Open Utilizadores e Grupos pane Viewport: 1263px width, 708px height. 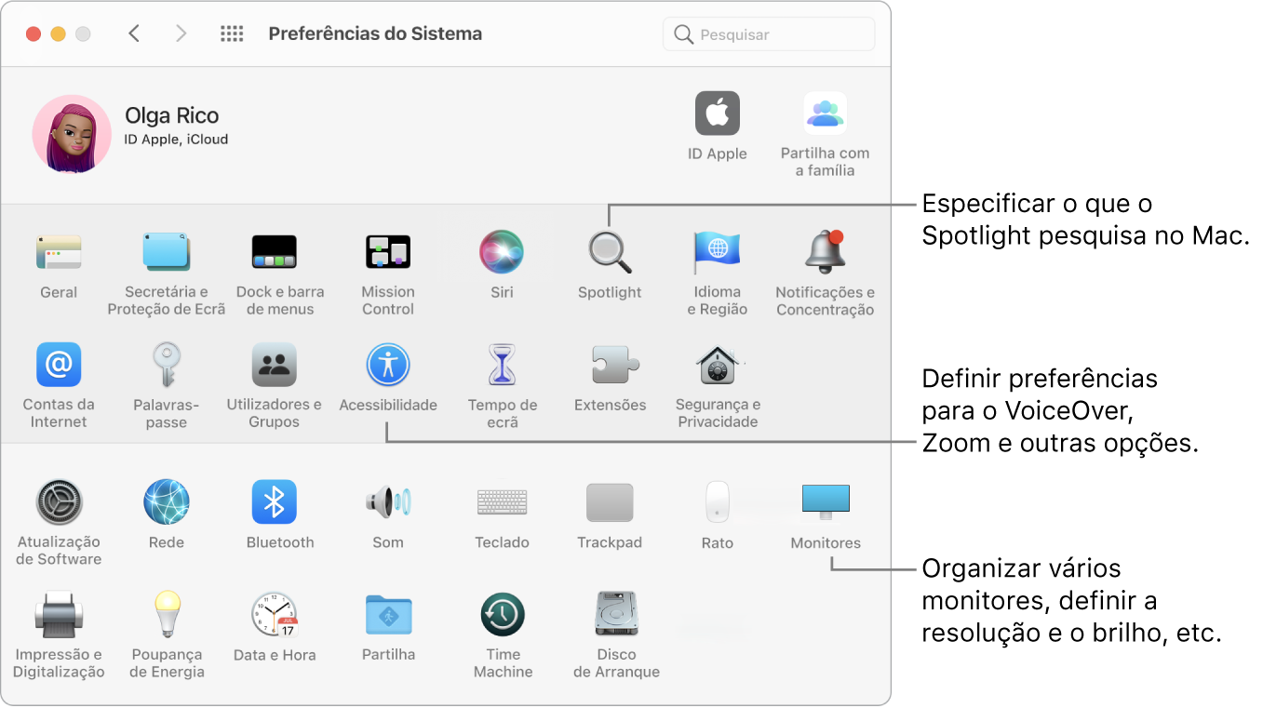(275, 365)
